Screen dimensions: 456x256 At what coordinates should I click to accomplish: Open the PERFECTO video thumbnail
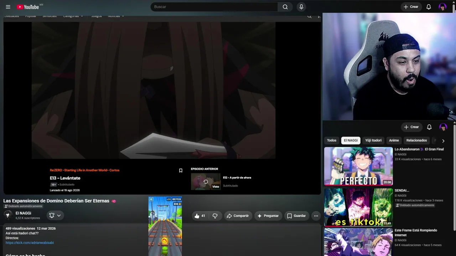coord(358,166)
